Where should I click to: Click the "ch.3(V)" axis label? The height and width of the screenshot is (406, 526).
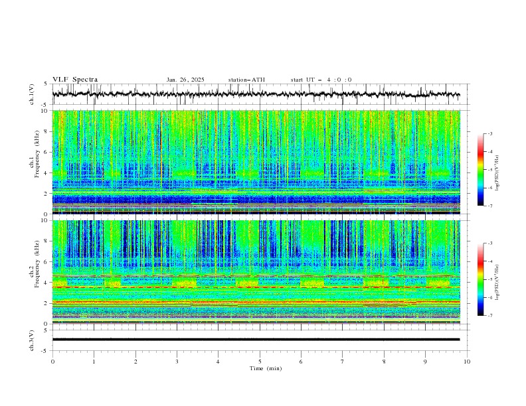[x=32, y=340]
